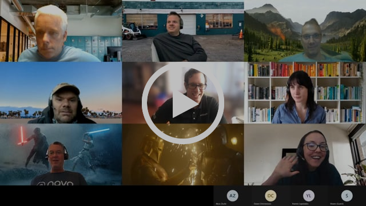Click the colorful bookshelf behind the woman

[305, 93]
